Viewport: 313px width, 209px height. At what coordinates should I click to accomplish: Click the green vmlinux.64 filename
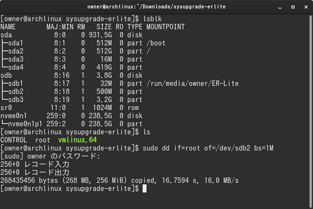77,140
